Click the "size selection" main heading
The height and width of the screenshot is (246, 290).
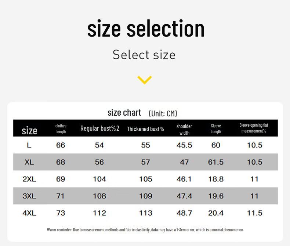[146, 29]
